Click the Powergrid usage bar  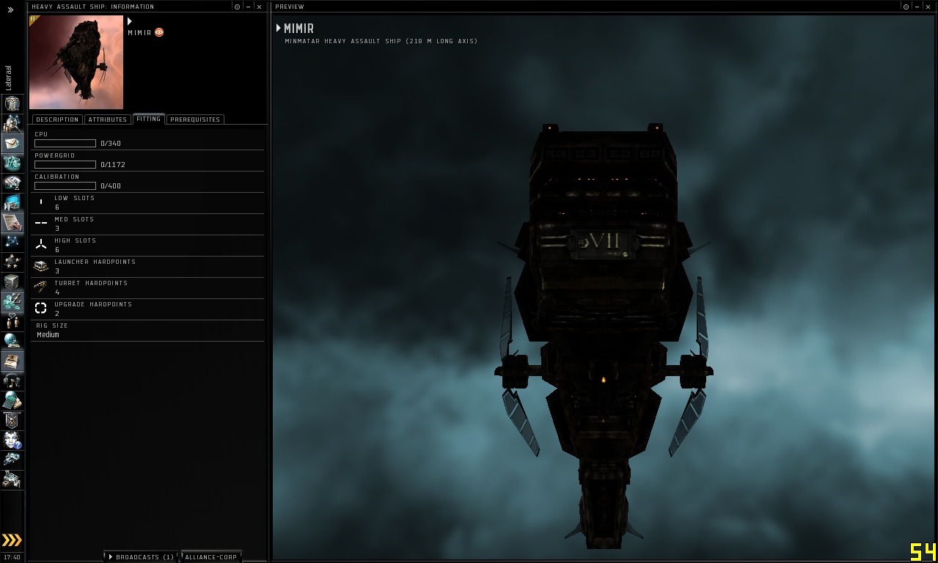tap(65, 165)
